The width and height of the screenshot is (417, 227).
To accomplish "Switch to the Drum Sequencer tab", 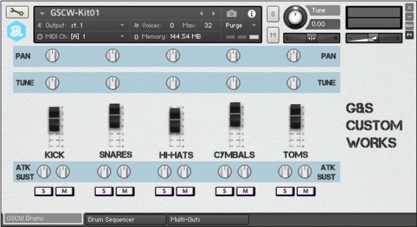I will [x=126, y=219].
